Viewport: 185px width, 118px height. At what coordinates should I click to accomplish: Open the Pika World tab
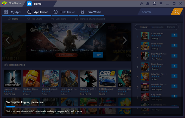91,12
